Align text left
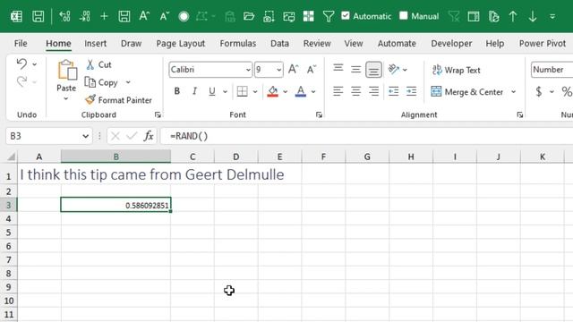This screenshot has height=322, width=573. tap(338, 91)
